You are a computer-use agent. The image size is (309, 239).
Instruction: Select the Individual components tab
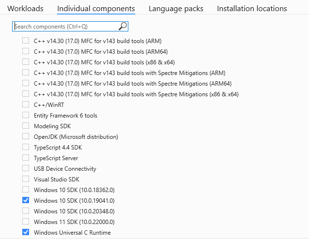point(96,9)
